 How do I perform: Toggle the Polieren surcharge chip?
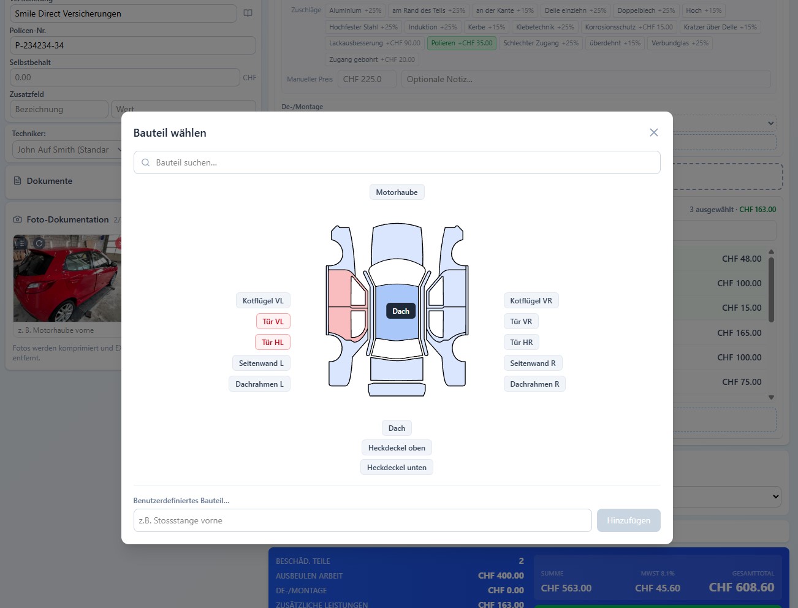(462, 43)
